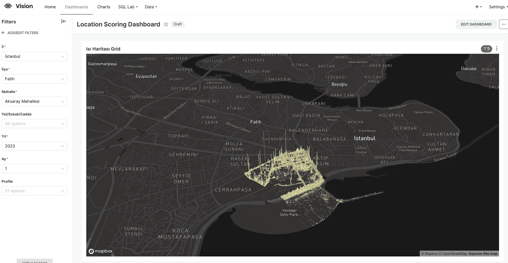The image size is (508, 263).
Task: Click the plus icon beside Add/Edit Filters
Action: [3, 33]
